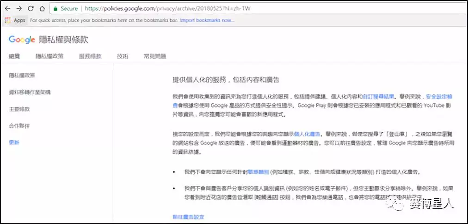Screen dimensions: 468x224
Task: Reload the page with refresh icon
Action: 31,9
